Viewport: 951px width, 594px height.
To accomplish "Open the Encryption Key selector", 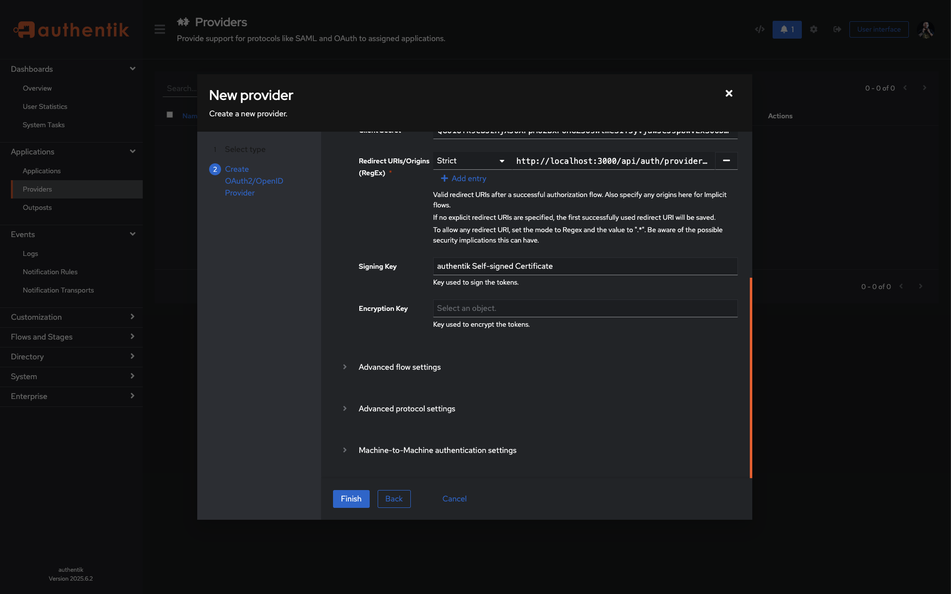I will 585,308.
